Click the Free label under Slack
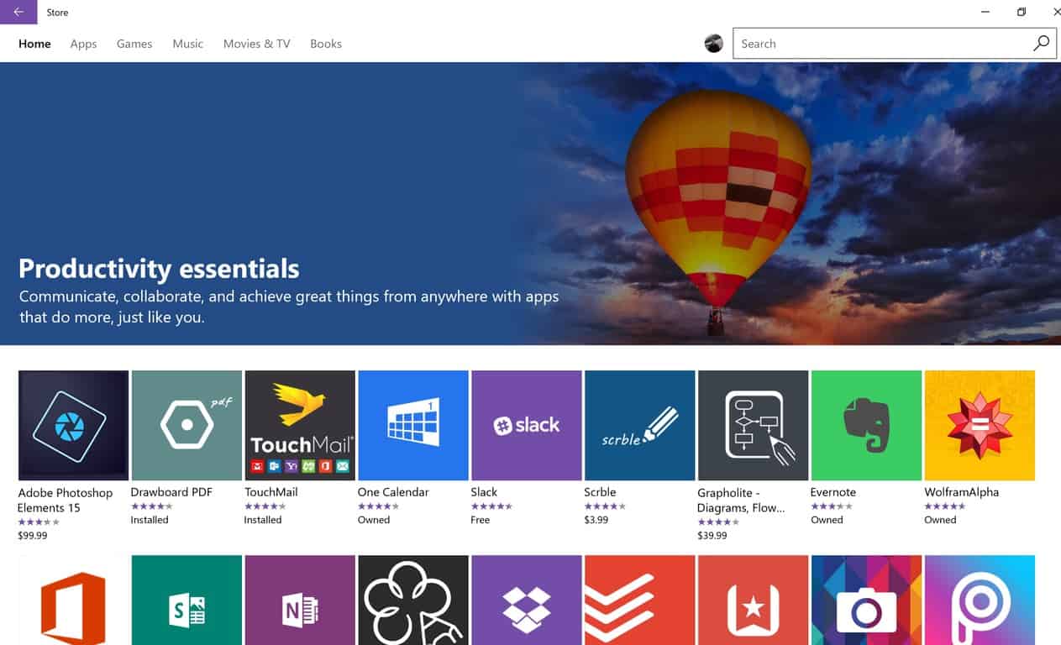The height and width of the screenshot is (645, 1061). coord(481,520)
